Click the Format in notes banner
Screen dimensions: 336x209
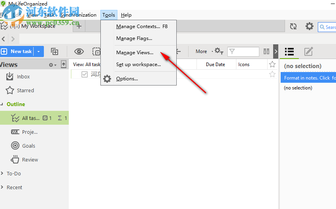308,78
